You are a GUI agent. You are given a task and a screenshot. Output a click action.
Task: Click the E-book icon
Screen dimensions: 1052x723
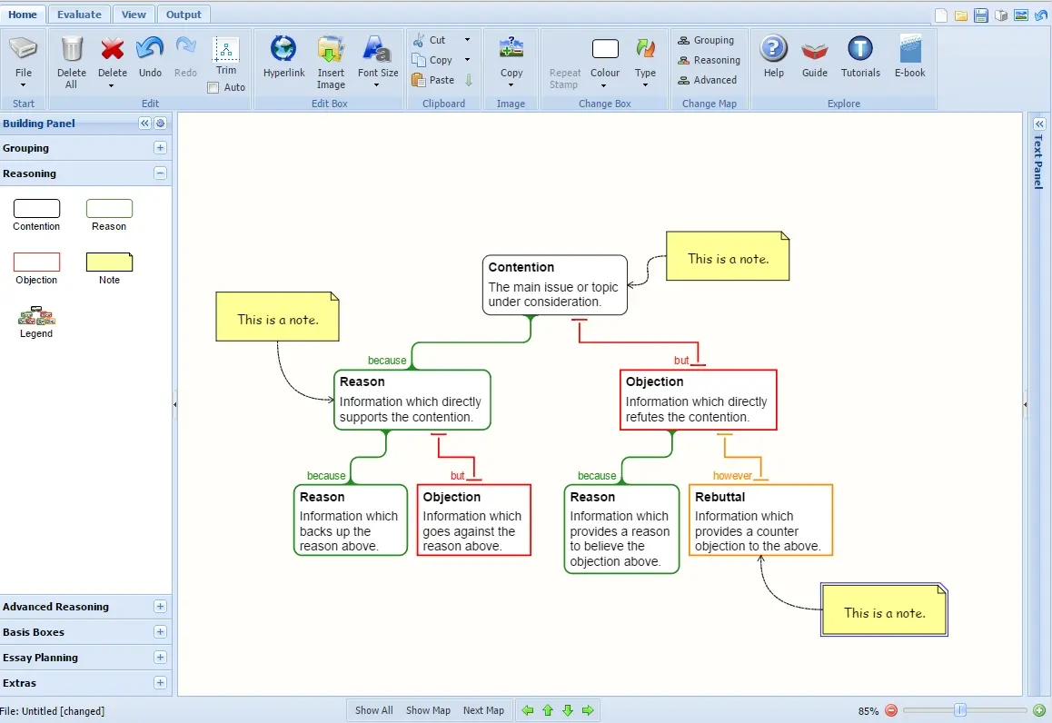pyautogui.click(x=909, y=50)
